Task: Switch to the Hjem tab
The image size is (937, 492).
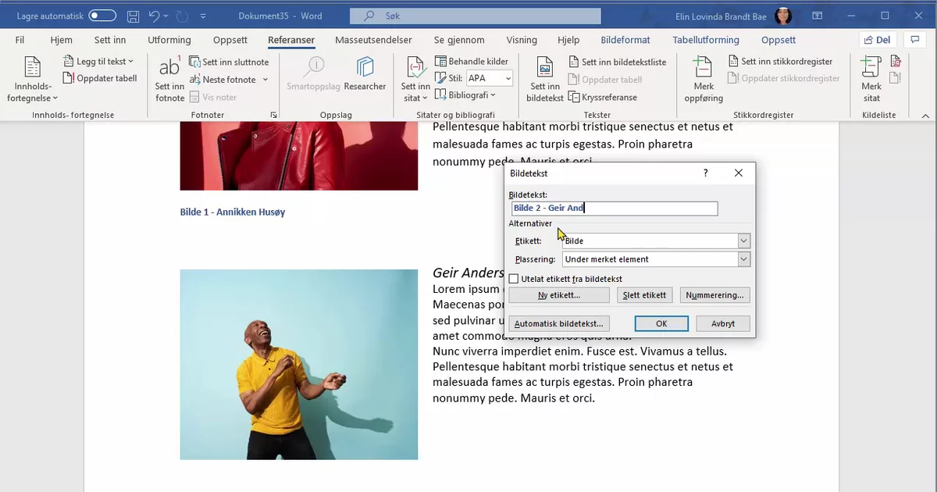Action: pos(61,40)
